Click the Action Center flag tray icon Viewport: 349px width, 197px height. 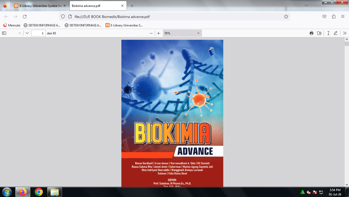315,192
